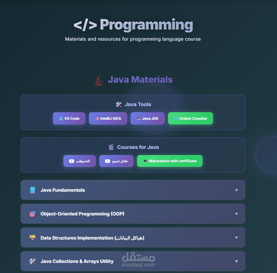The width and height of the screenshot is (277, 273).
Task: Click the laptop icon in VS Code button
Action: (x=61, y=118)
